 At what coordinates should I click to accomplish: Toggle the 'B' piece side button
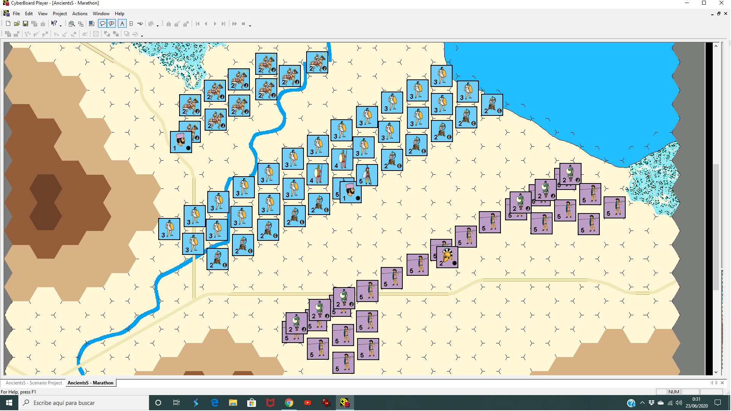pyautogui.click(x=131, y=24)
